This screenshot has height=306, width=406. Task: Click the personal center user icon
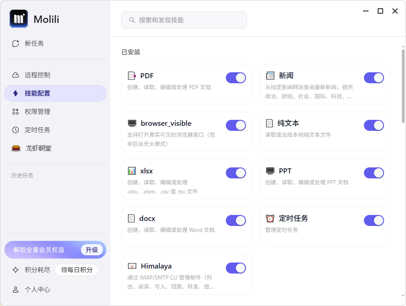tap(16, 290)
